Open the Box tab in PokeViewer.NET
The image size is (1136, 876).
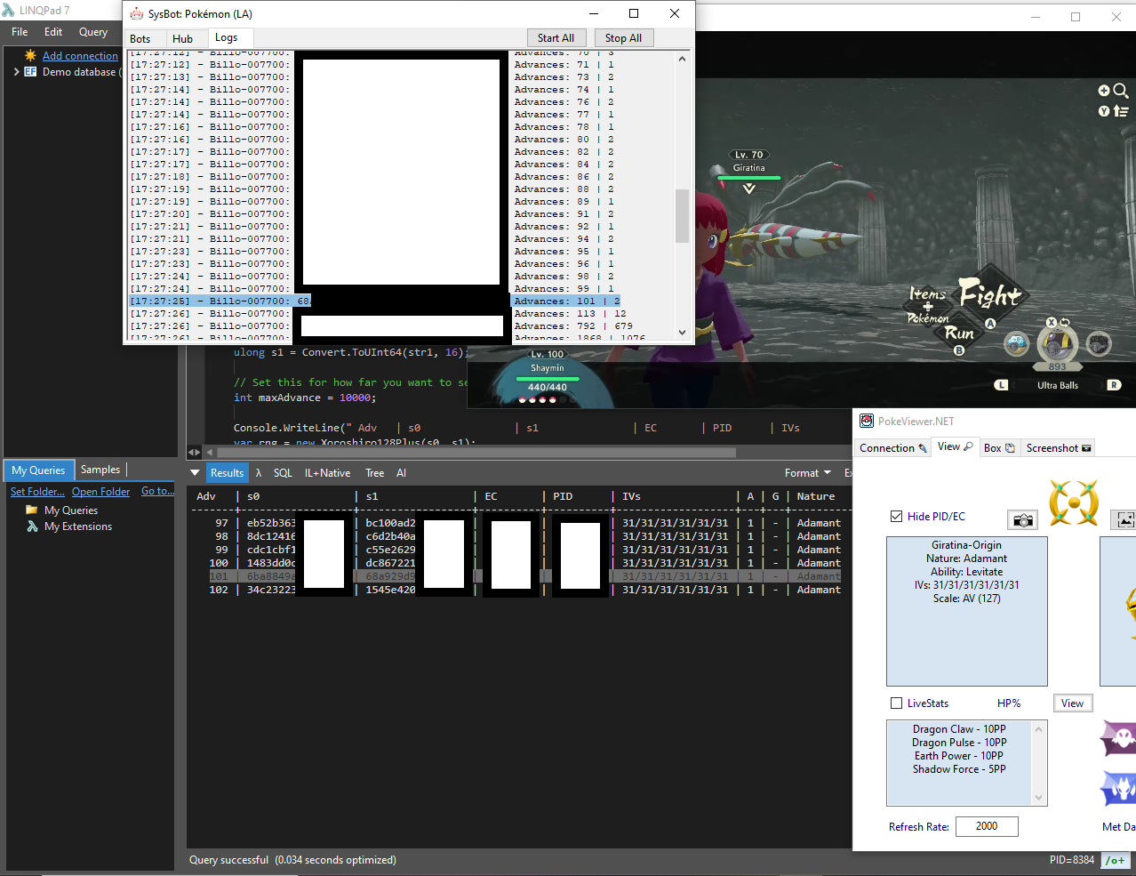[x=999, y=447]
